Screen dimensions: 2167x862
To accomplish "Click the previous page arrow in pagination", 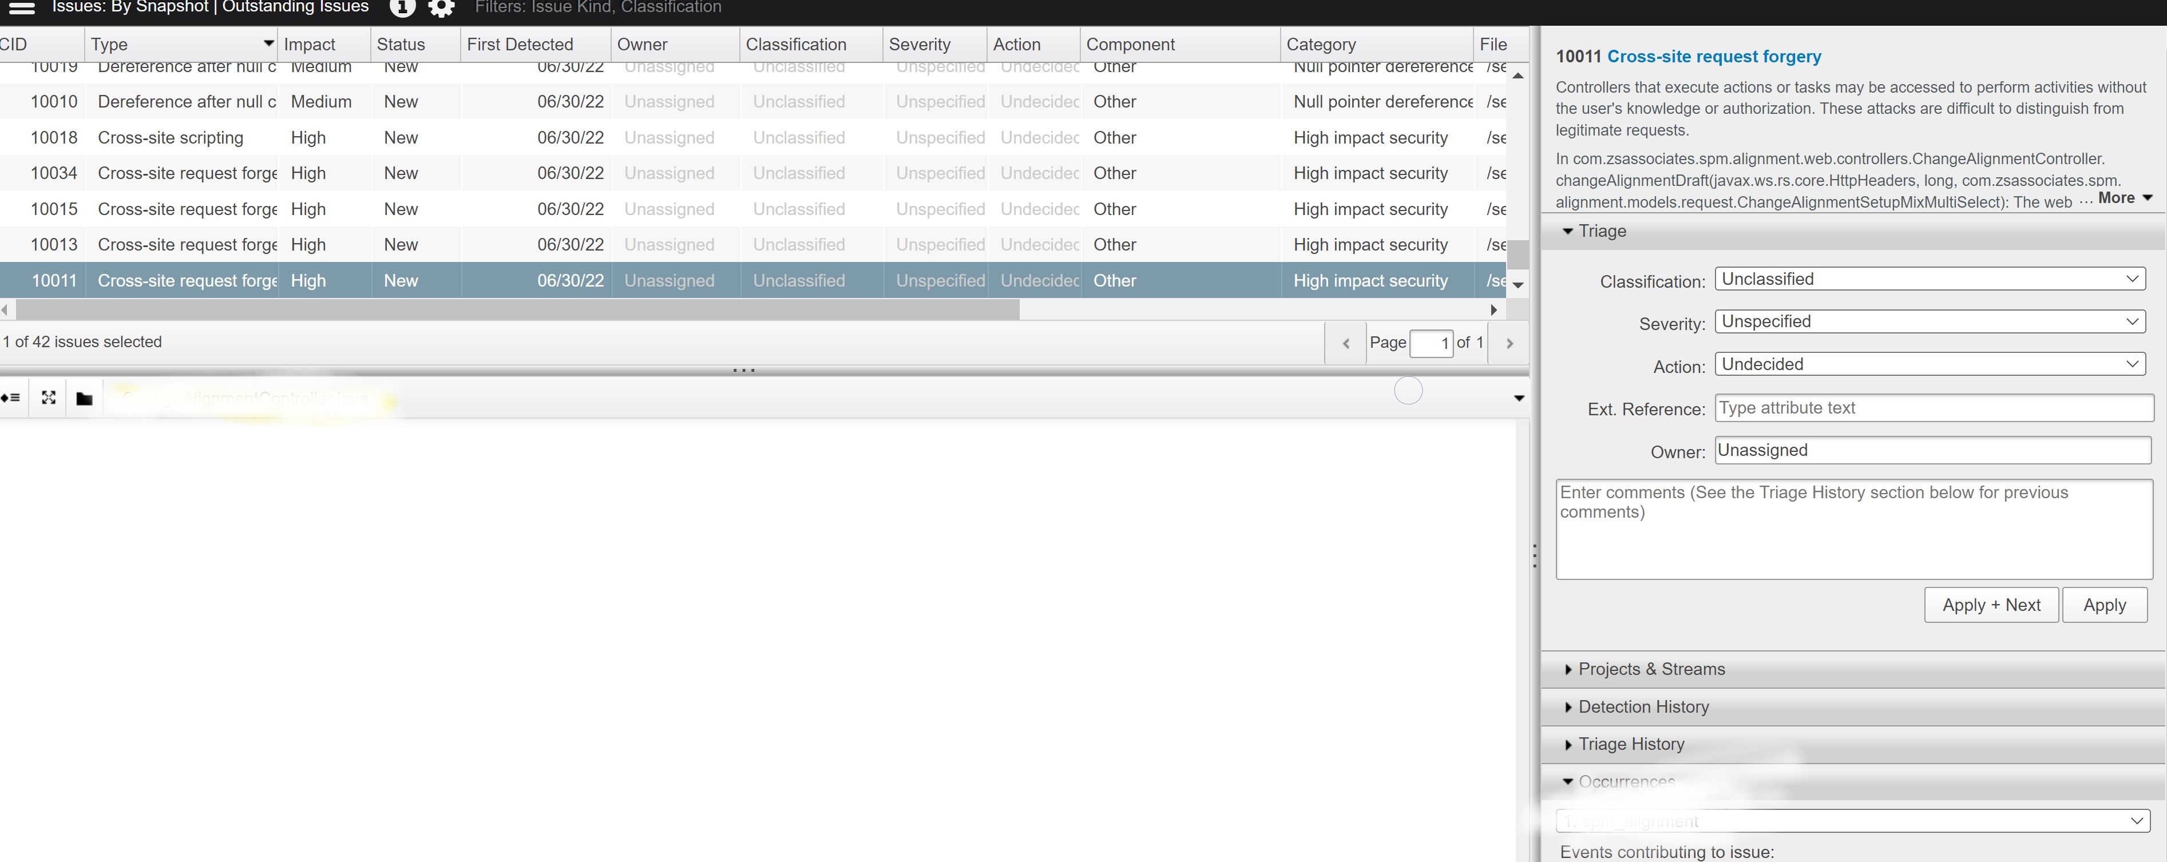I will click(1346, 342).
